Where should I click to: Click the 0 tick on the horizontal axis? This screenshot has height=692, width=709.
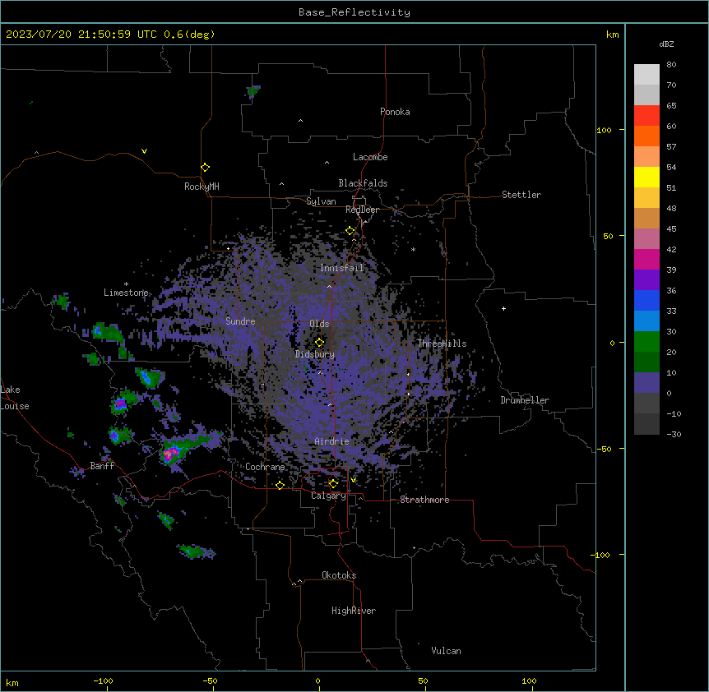point(317,681)
